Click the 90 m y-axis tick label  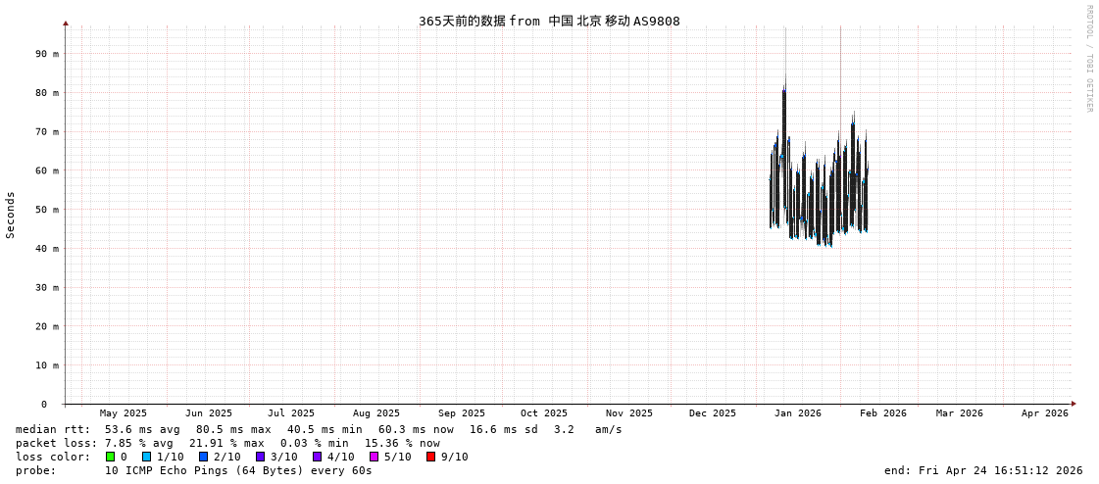(48, 54)
